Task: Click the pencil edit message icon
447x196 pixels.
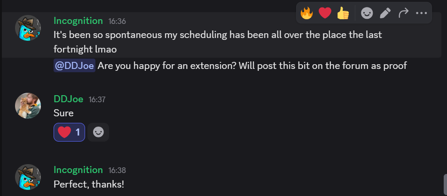Action: coord(385,13)
